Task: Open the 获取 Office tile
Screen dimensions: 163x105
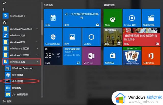Action: (x=151, y=56)
